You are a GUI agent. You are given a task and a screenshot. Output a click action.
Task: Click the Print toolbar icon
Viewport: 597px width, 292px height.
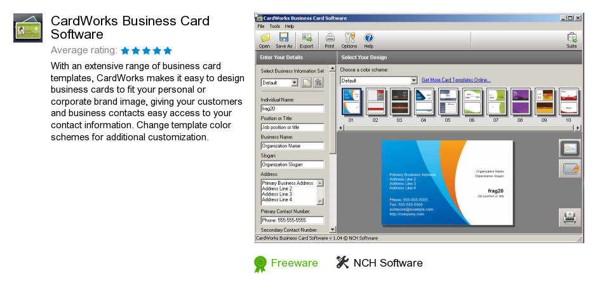coord(330,37)
